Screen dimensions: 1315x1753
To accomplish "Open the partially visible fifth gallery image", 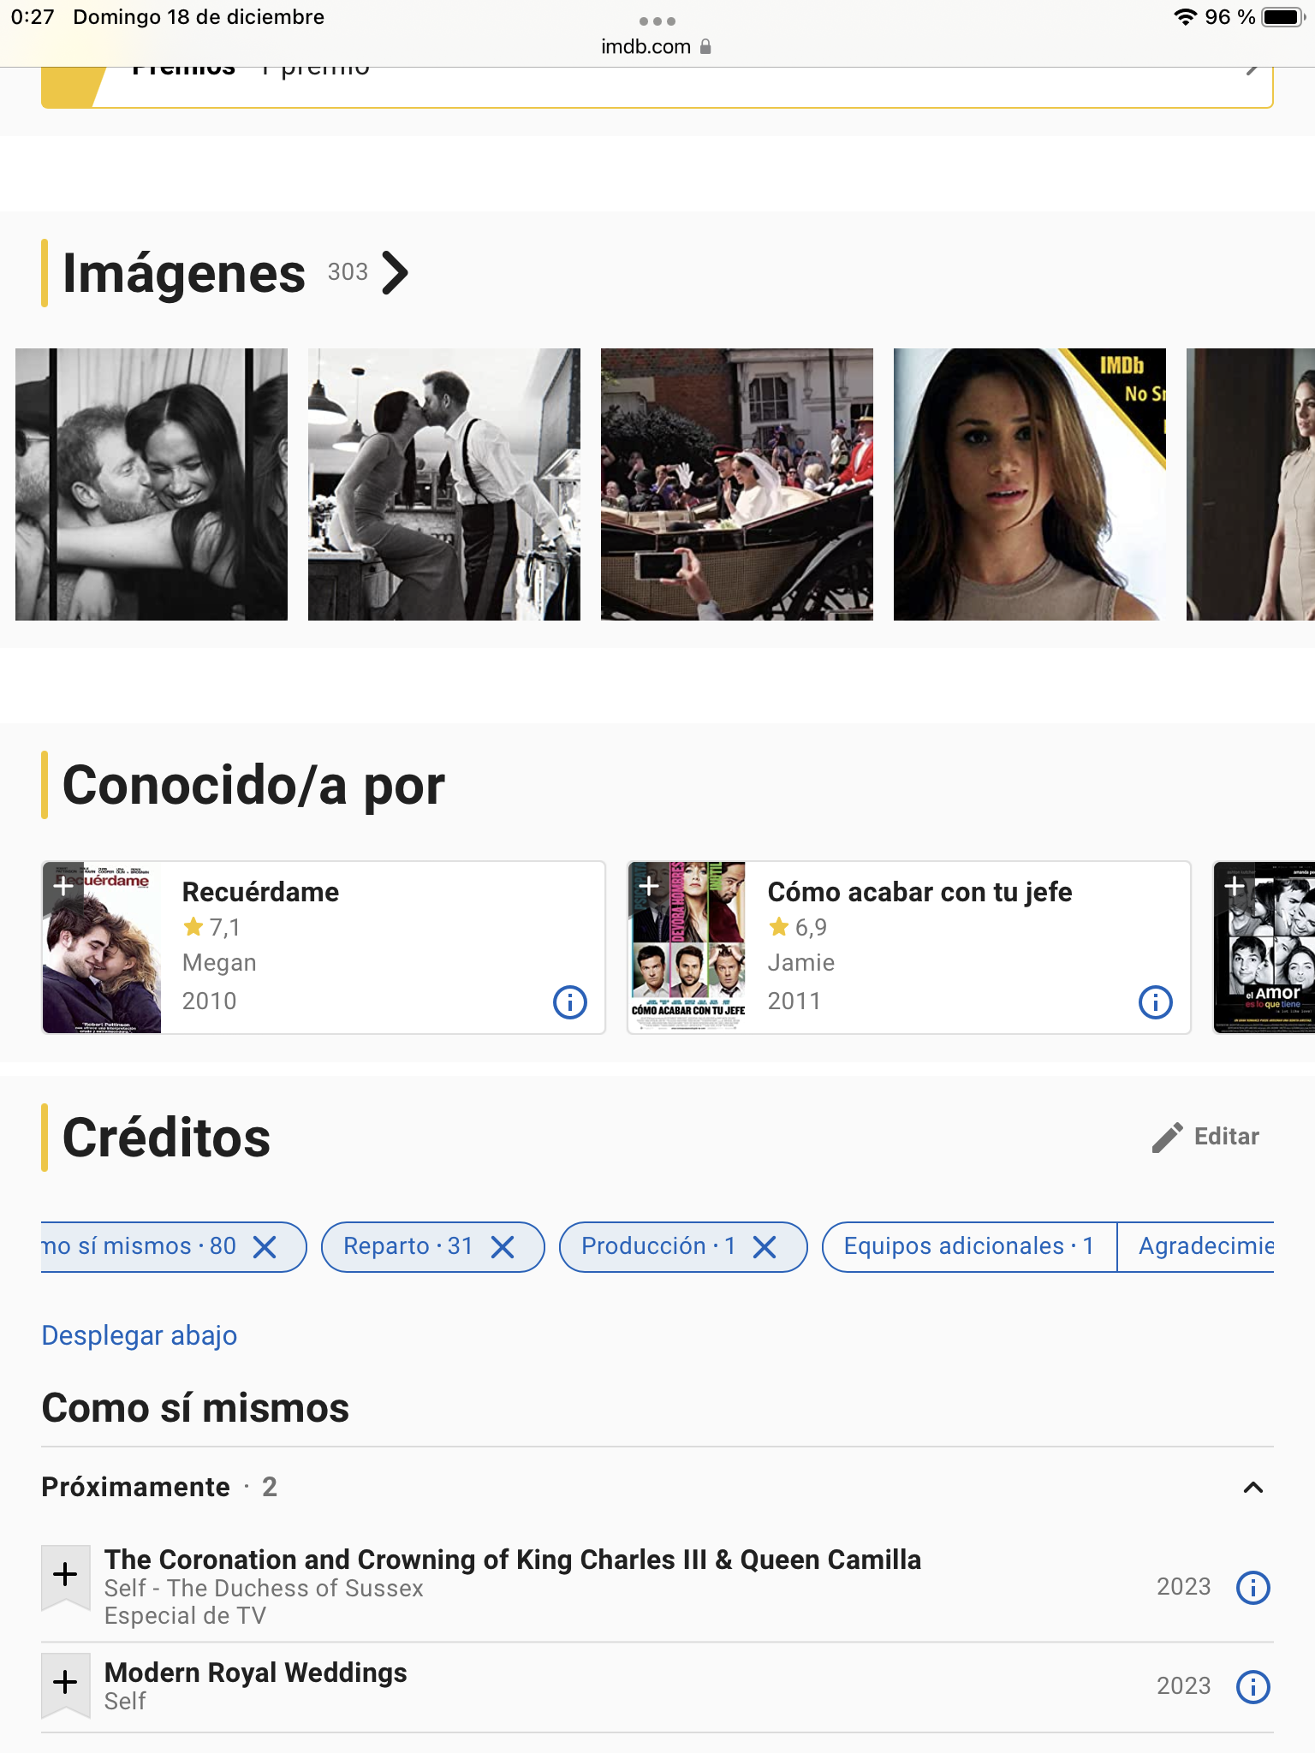I will [1251, 484].
